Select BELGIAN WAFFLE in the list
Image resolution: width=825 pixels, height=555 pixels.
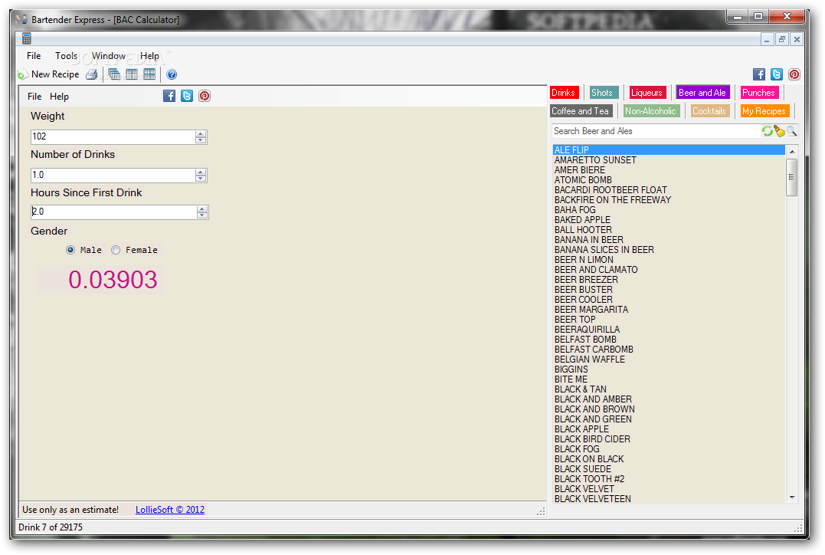coord(669,359)
